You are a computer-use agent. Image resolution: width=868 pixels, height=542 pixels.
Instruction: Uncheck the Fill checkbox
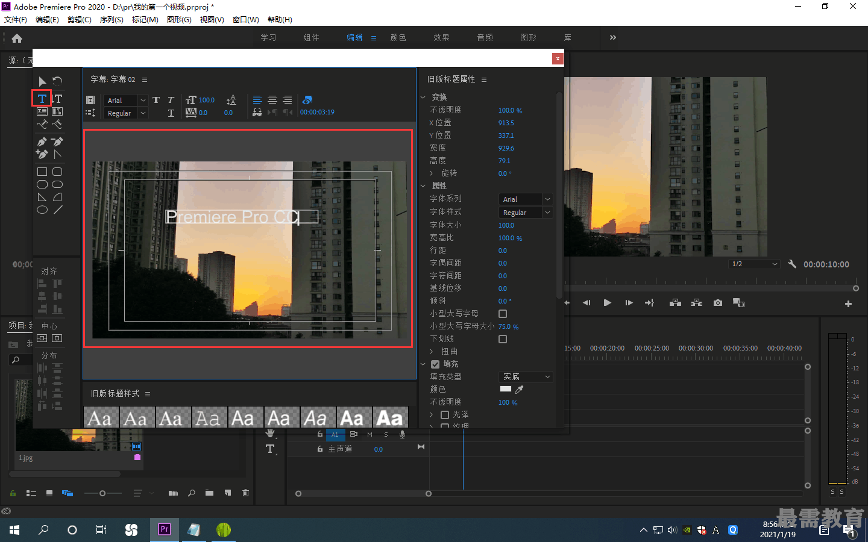[435, 364]
